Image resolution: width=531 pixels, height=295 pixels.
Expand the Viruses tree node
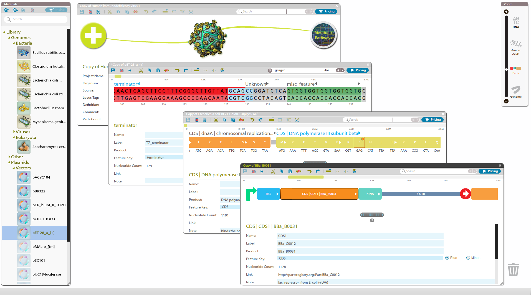tap(14, 132)
